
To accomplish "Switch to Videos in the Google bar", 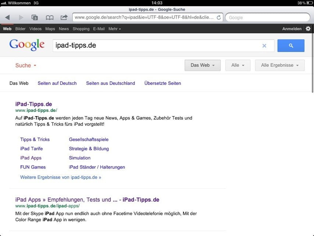I will 35,29.
